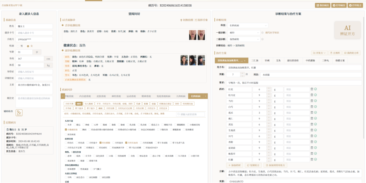Delete the 红花 herb row
The image size is (366, 183).
click(x=312, y=89)
